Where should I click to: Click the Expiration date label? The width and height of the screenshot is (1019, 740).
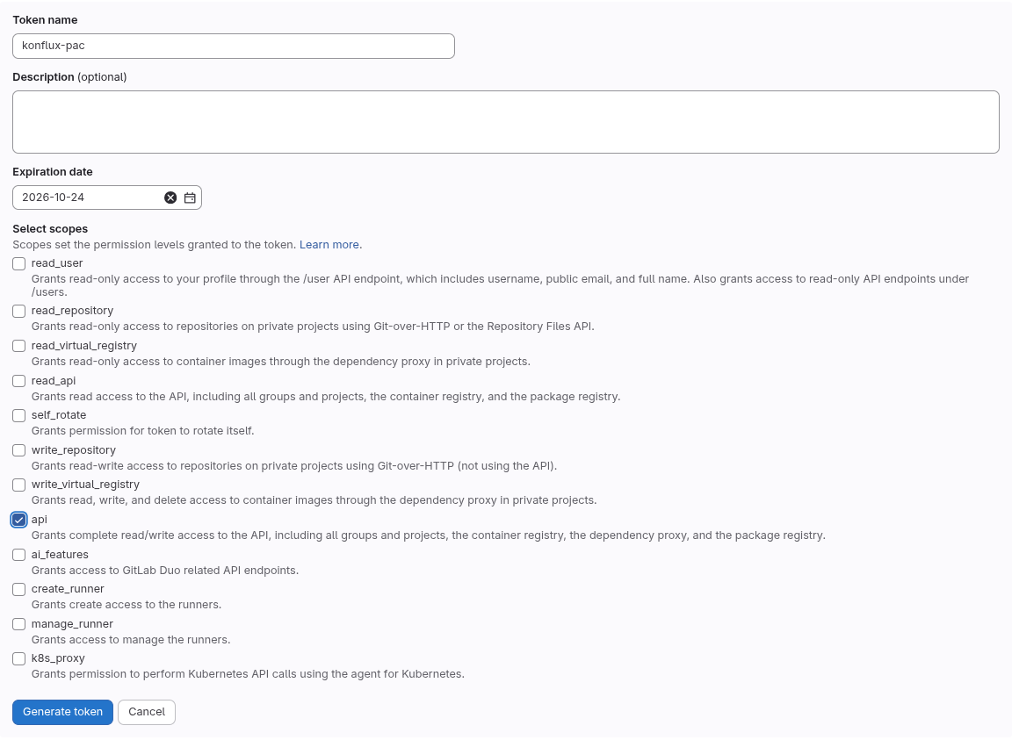(53, 172)
